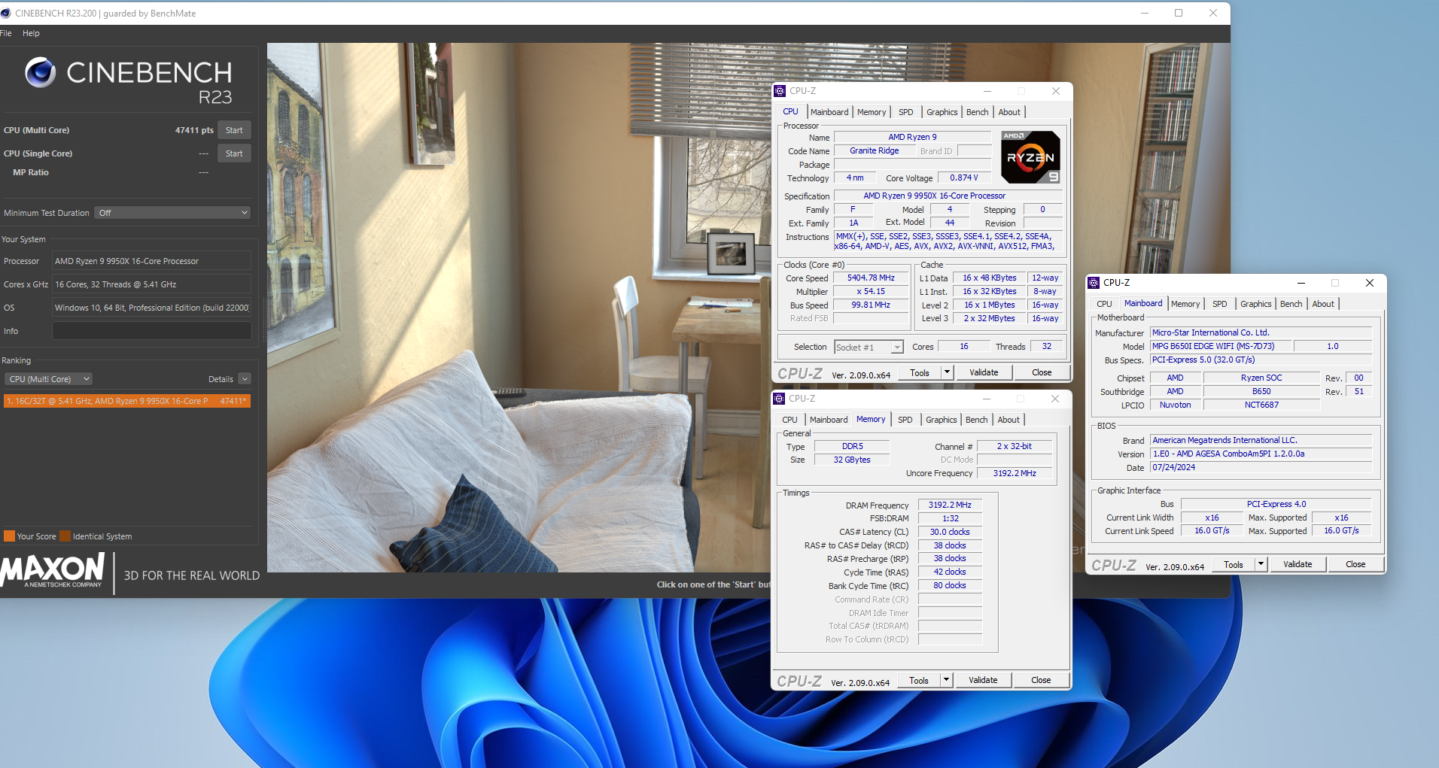The image size is (1439, 768).
Task: Click the brown Identical System color swatch
Action: click(65, 536)
